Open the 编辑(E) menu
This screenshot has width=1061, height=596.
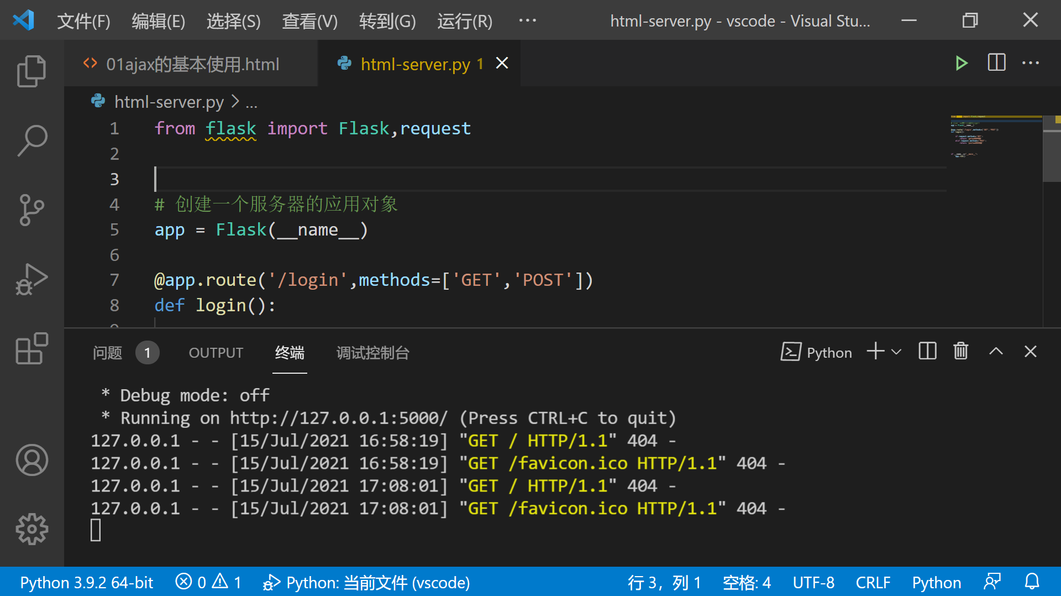(158, 22)
